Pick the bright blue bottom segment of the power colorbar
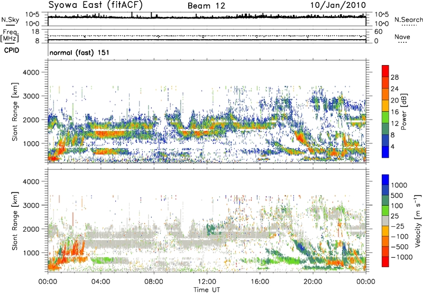Viewport: 423px width, 293px height. coord(385,152)
